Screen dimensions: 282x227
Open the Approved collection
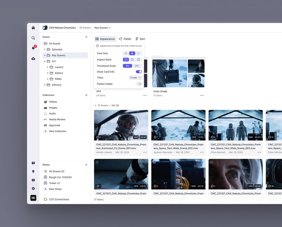65,125
